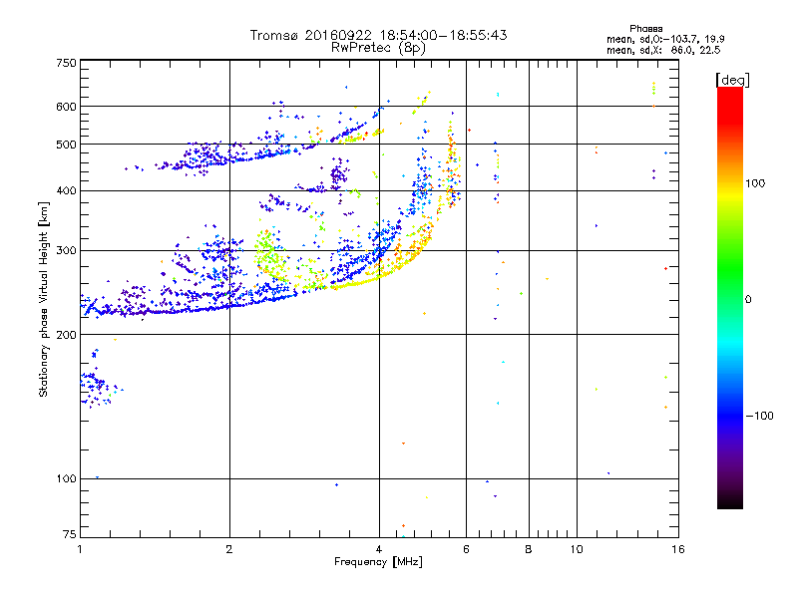Click the green-yellow point cluster near 2.4 MHz
The width and height of the screenshot is (798, 598).
(x=267, y=254)
